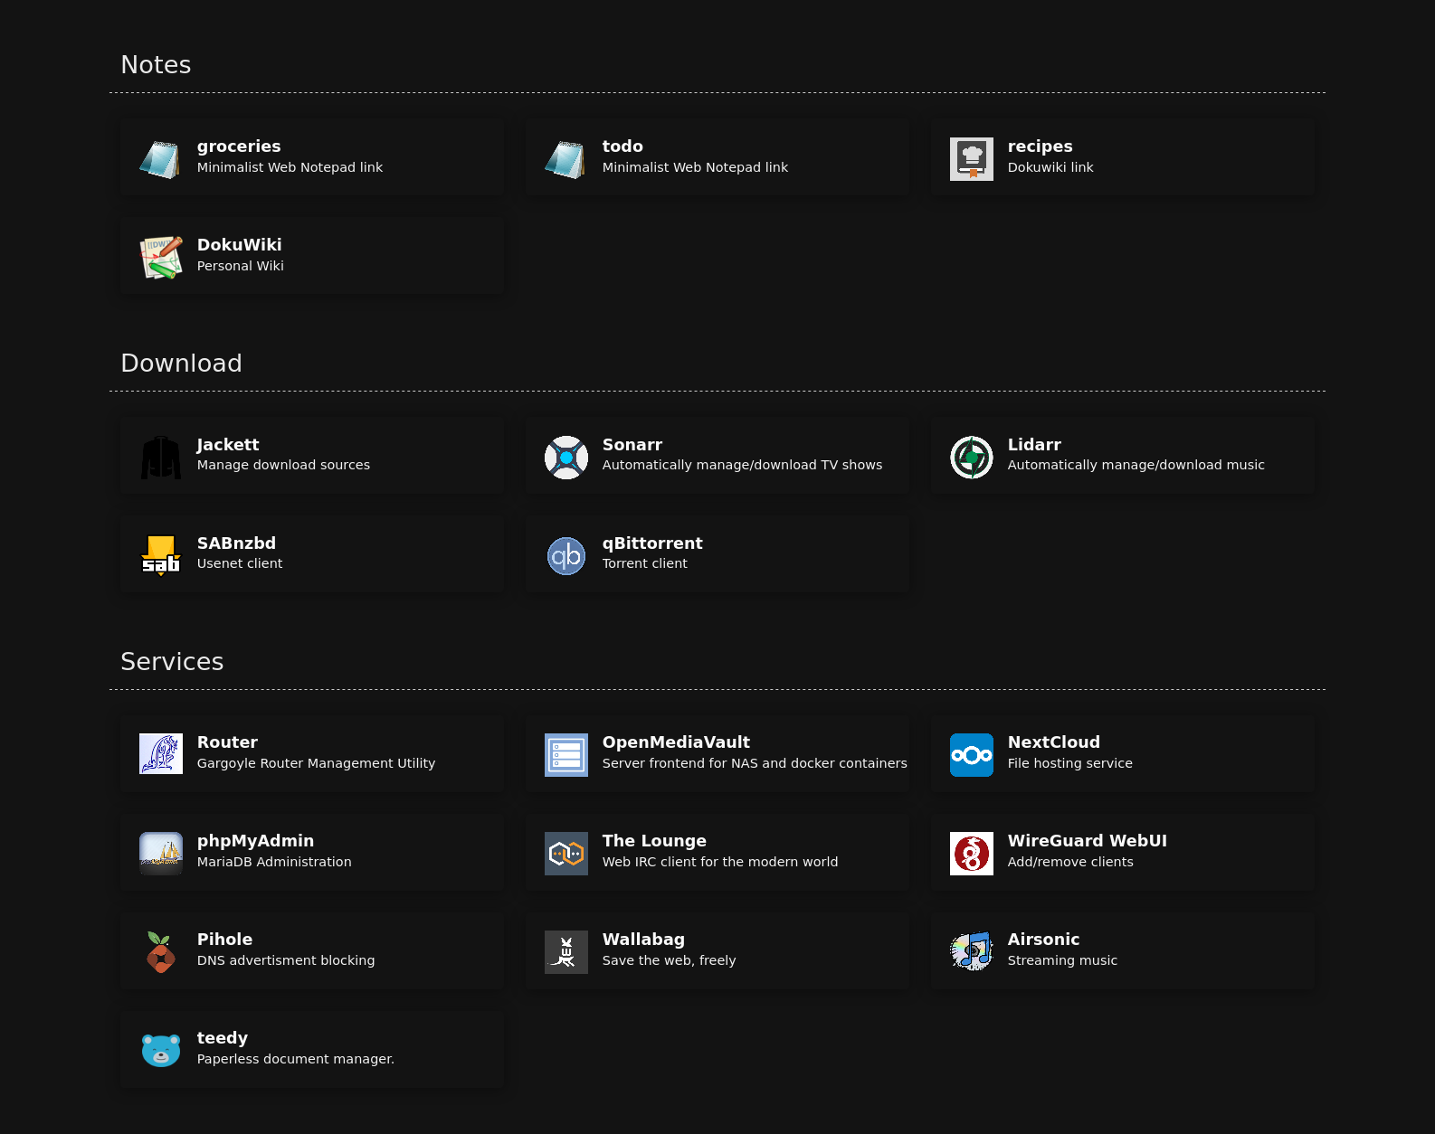Click 'DNS advertisment blocking' description
1435x1134 pixels.
[286, 960]
